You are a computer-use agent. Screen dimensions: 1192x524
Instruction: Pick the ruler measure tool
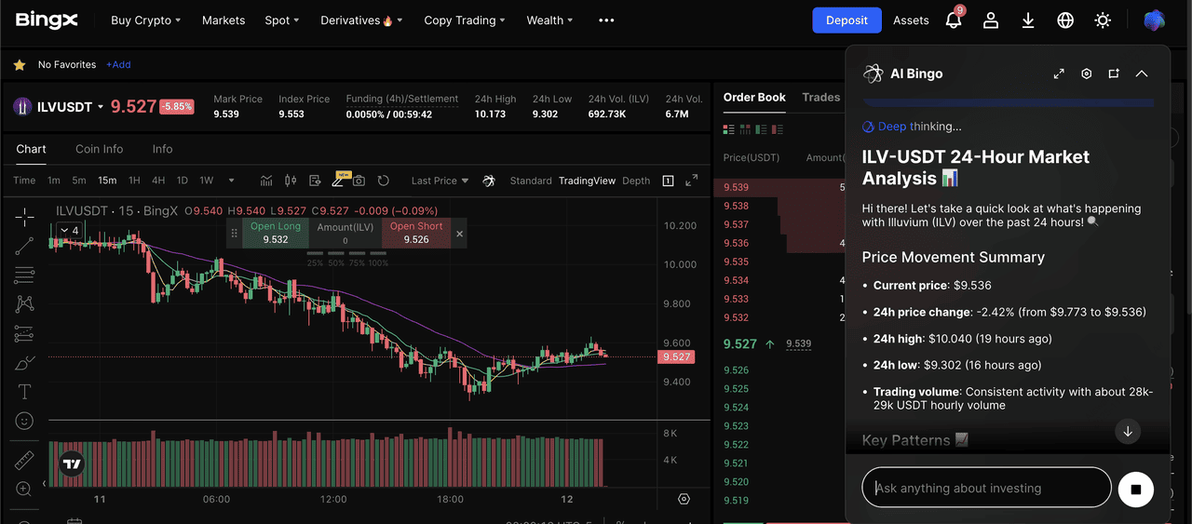24,460
